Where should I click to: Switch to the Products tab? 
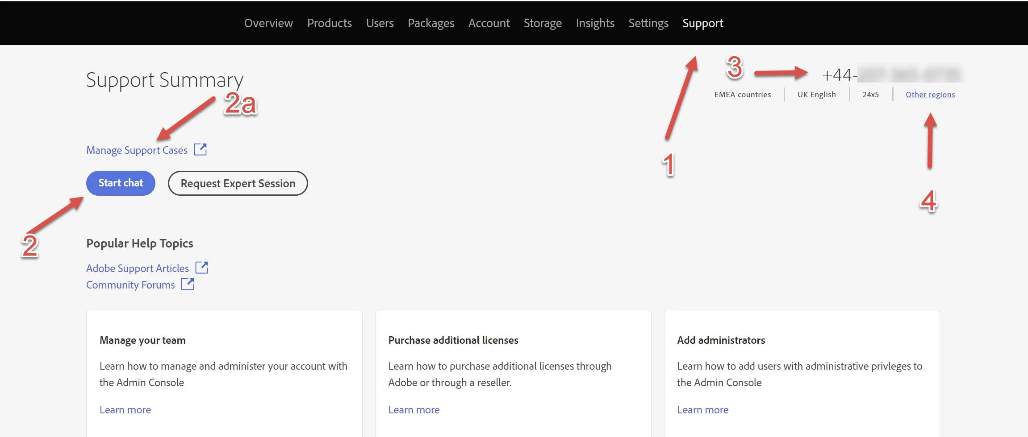point(330,23)
